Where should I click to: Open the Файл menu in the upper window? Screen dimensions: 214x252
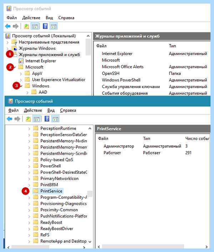tap(12, 18)
